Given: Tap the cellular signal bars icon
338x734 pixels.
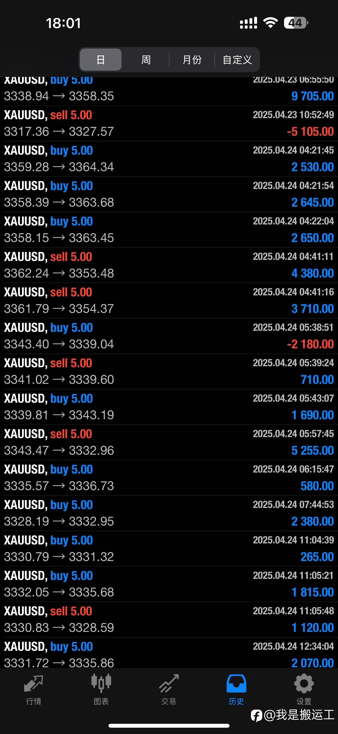Looking at the screenshot, I should tap(248, 23).
